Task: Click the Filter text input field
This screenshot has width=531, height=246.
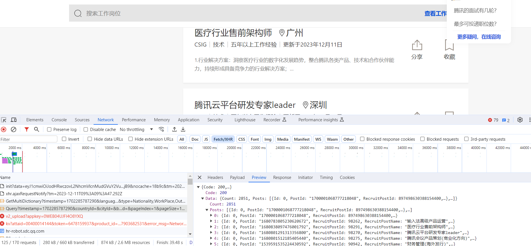Action: (29, 139)
